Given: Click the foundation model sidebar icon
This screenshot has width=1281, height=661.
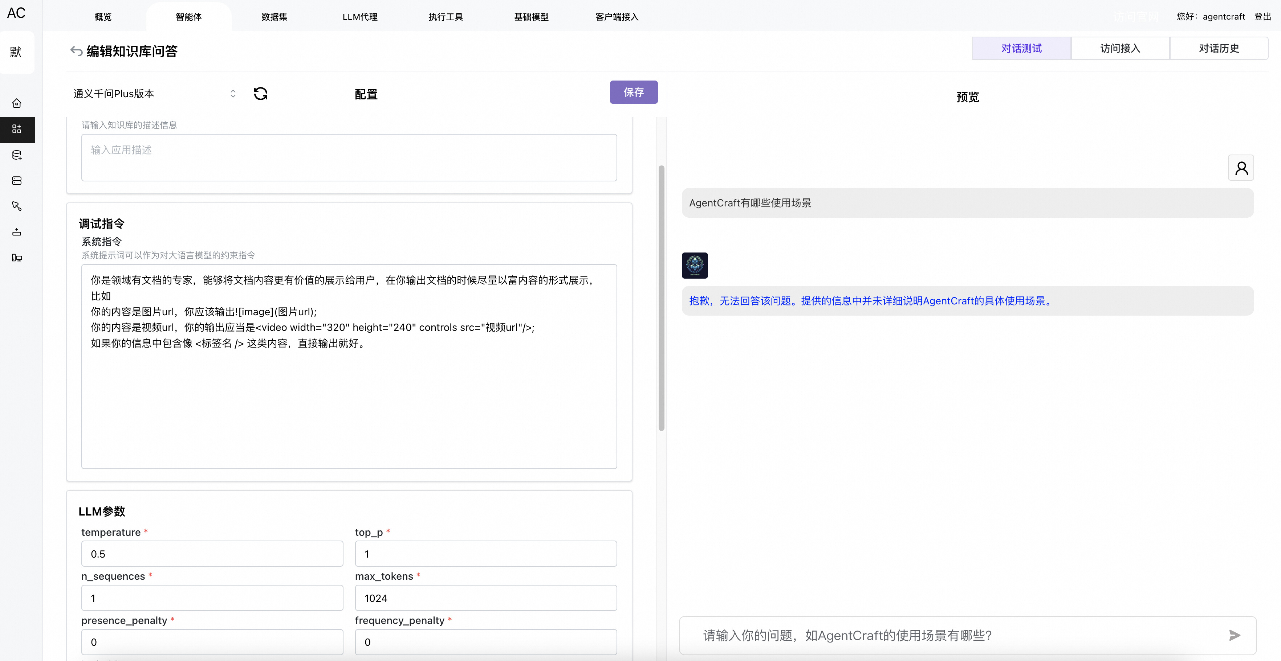Looking at the screenshot, I should (x=17, y=232).
